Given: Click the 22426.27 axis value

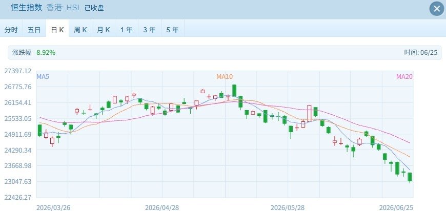Looking at the screenshot, I should coord(17,197).
